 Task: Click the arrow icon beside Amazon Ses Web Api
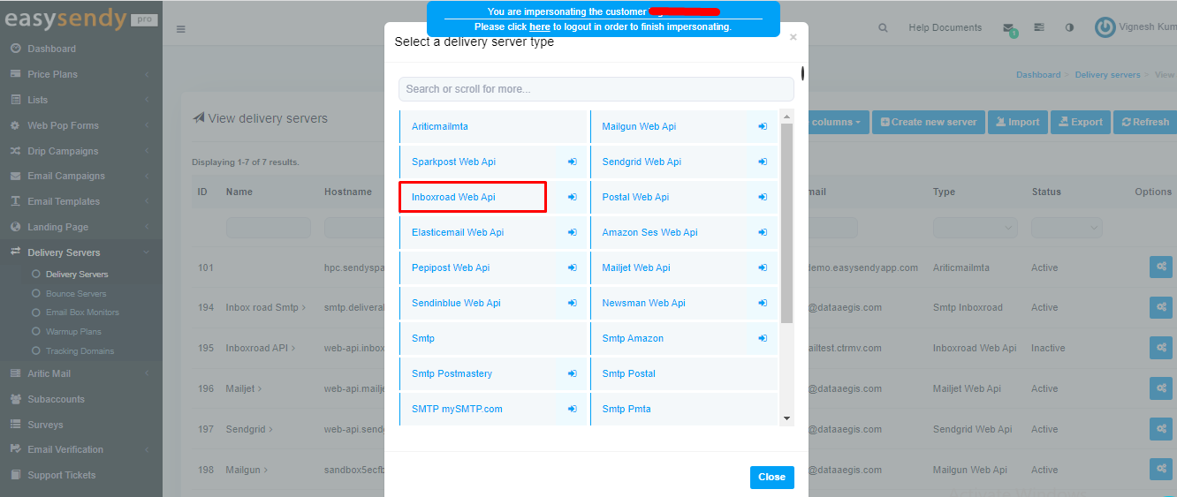(763, 233)
